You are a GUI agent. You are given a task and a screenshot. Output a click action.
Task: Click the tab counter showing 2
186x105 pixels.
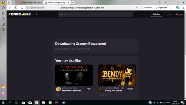tap(9, 2)
